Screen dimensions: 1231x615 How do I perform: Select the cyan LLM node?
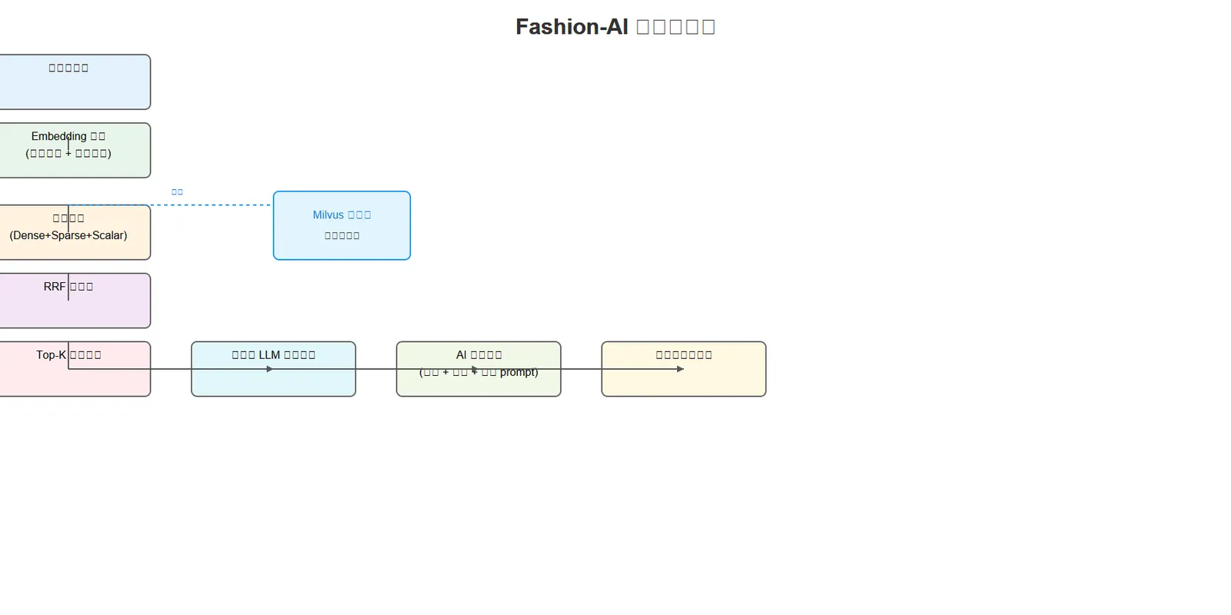(273, 369)
